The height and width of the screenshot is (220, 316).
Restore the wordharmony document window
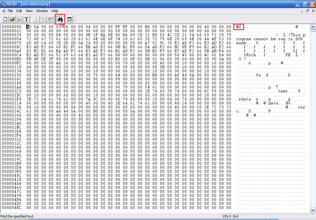point(307,11)
